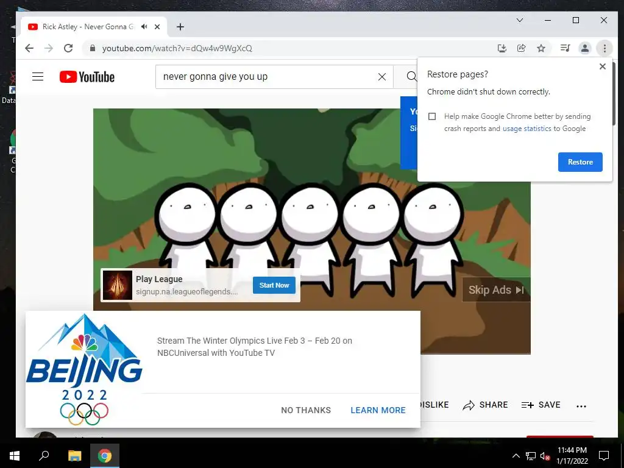Click LEARN MORE on Olympics promo
This screenshot has width=624, height=468.
[378, 410]
